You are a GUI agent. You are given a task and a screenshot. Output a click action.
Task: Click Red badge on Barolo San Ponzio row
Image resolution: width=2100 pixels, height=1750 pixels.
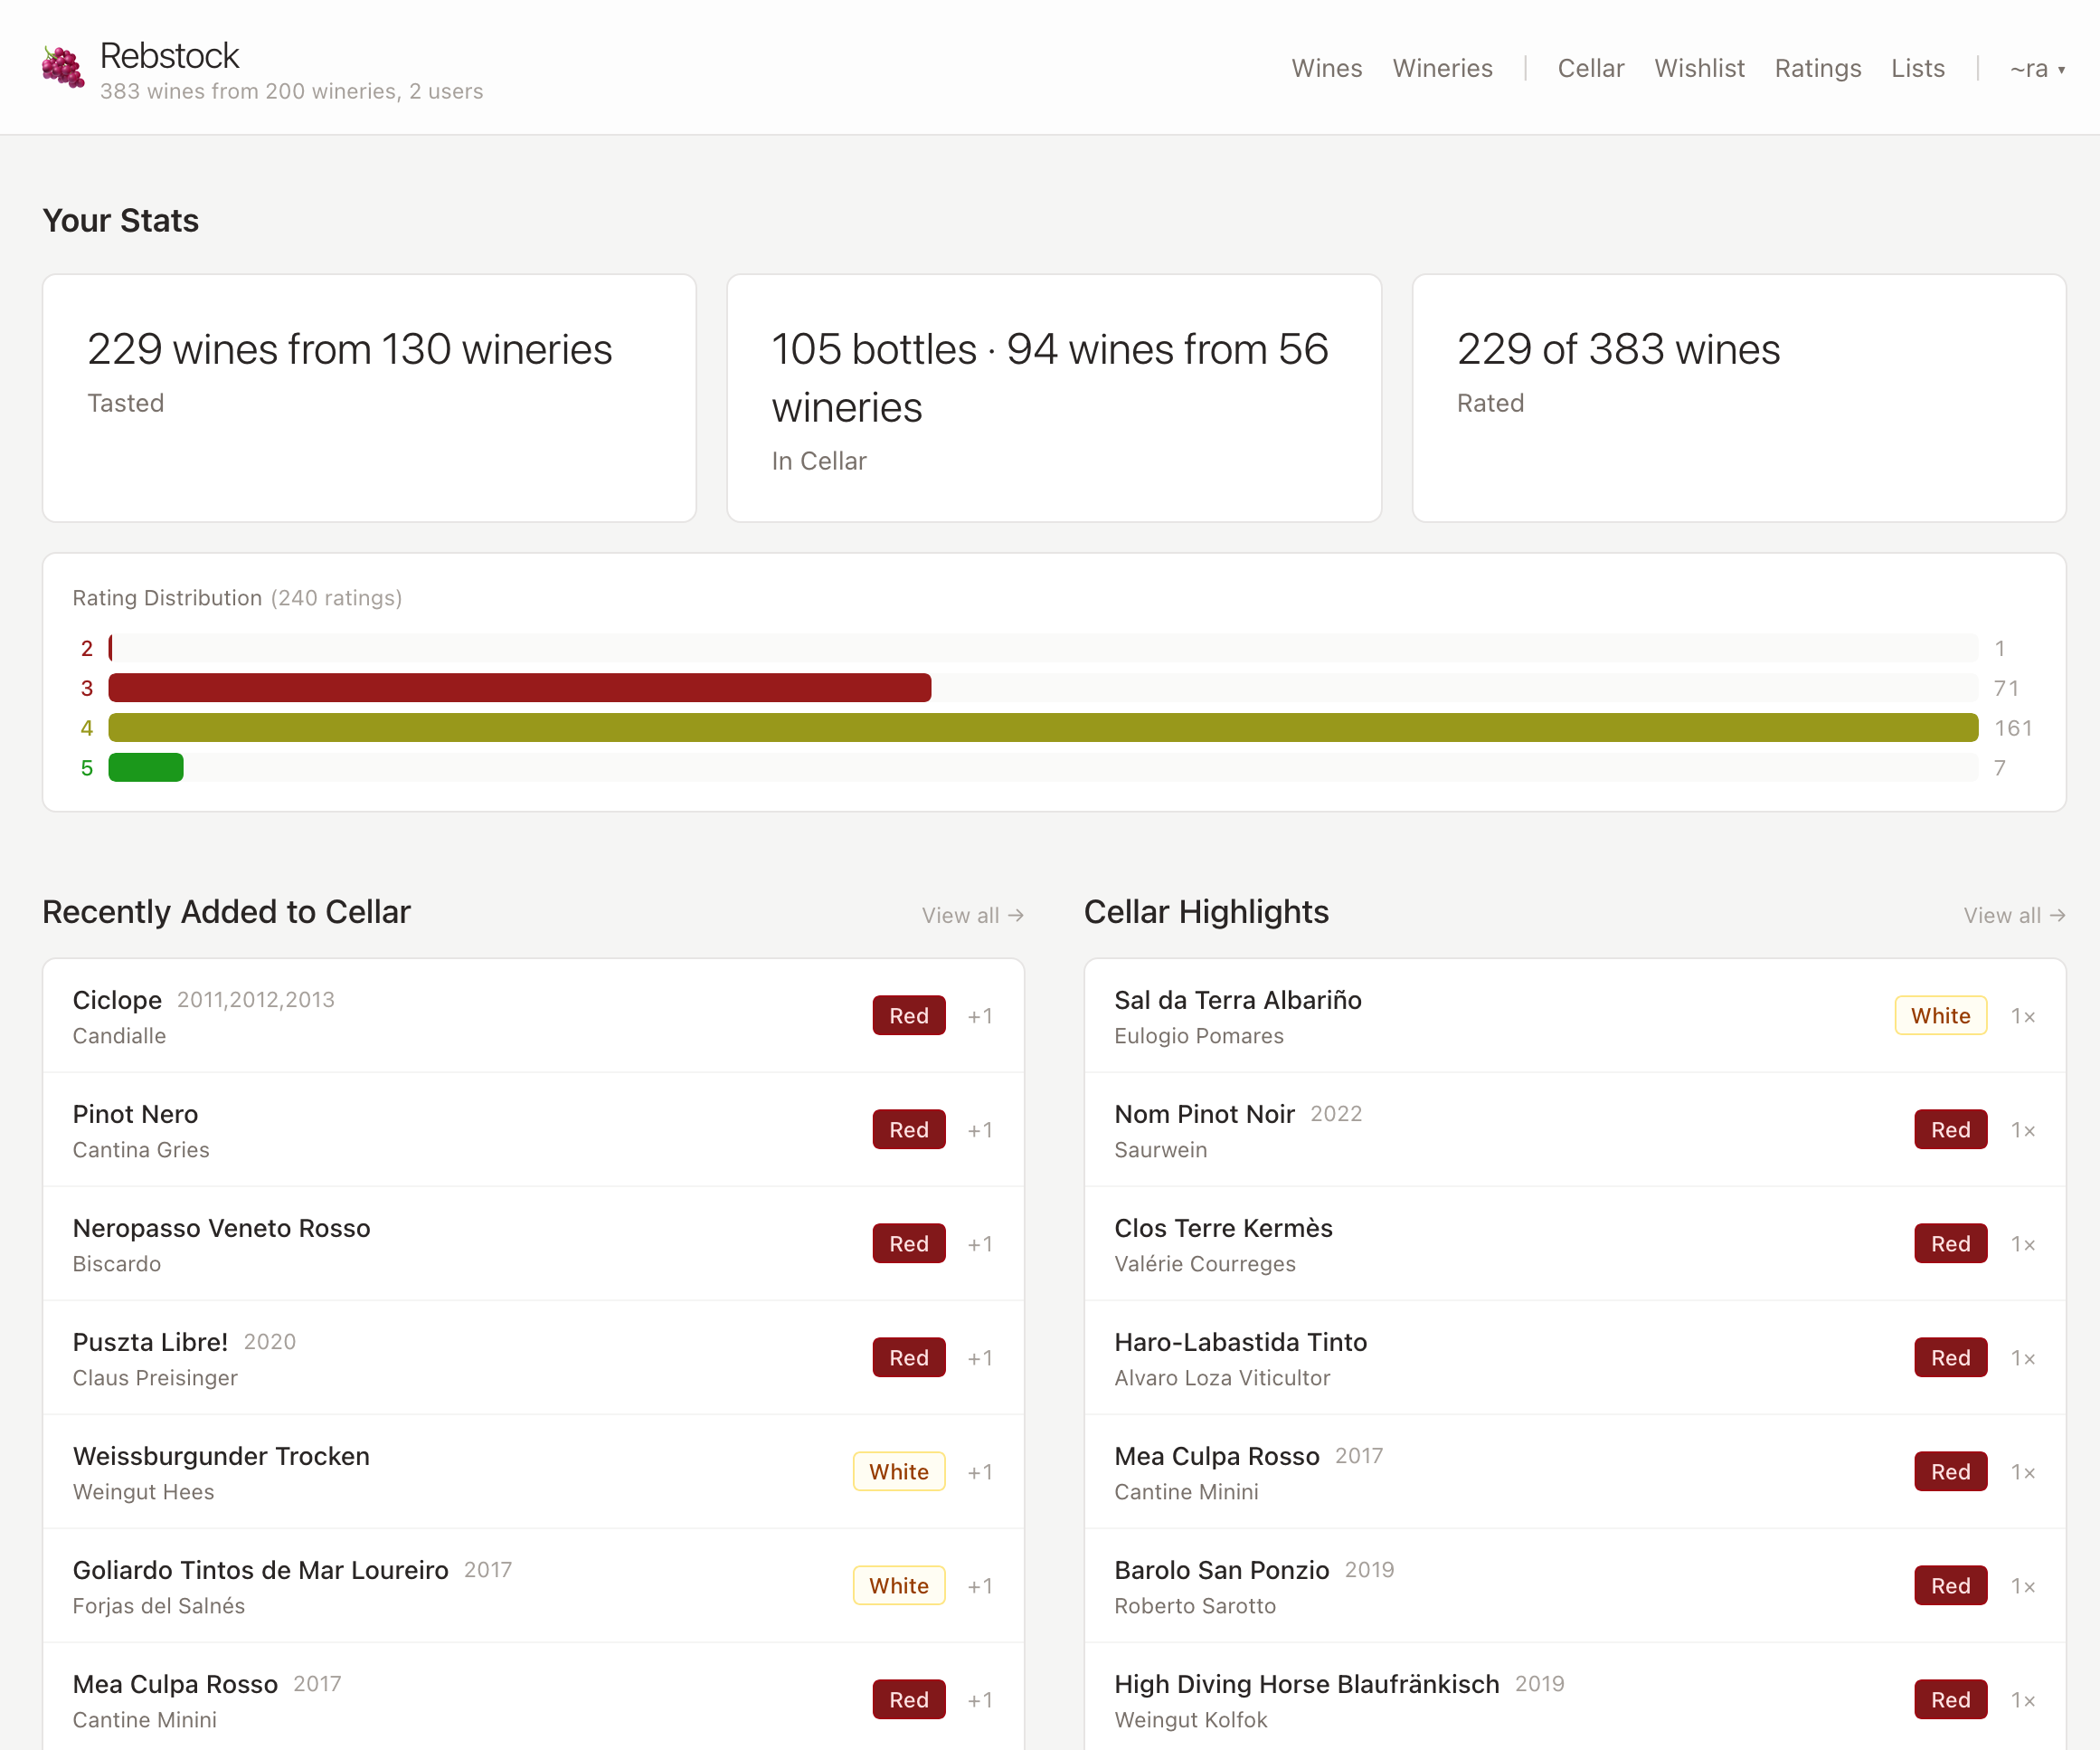pos(1951,1586)
